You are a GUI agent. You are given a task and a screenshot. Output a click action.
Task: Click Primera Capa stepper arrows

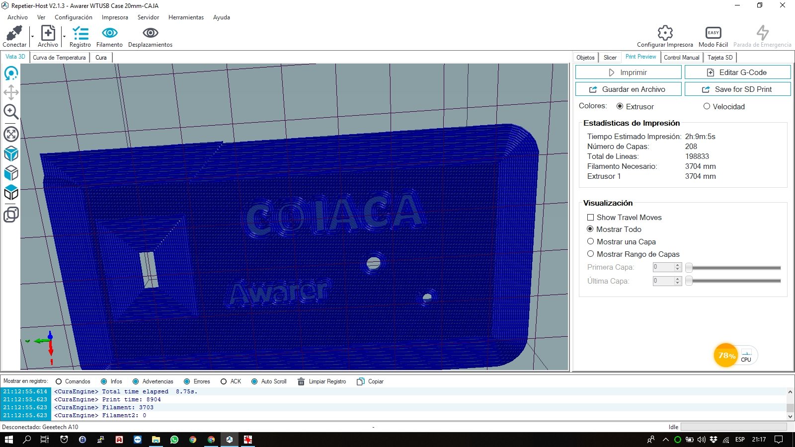(678, 267)
